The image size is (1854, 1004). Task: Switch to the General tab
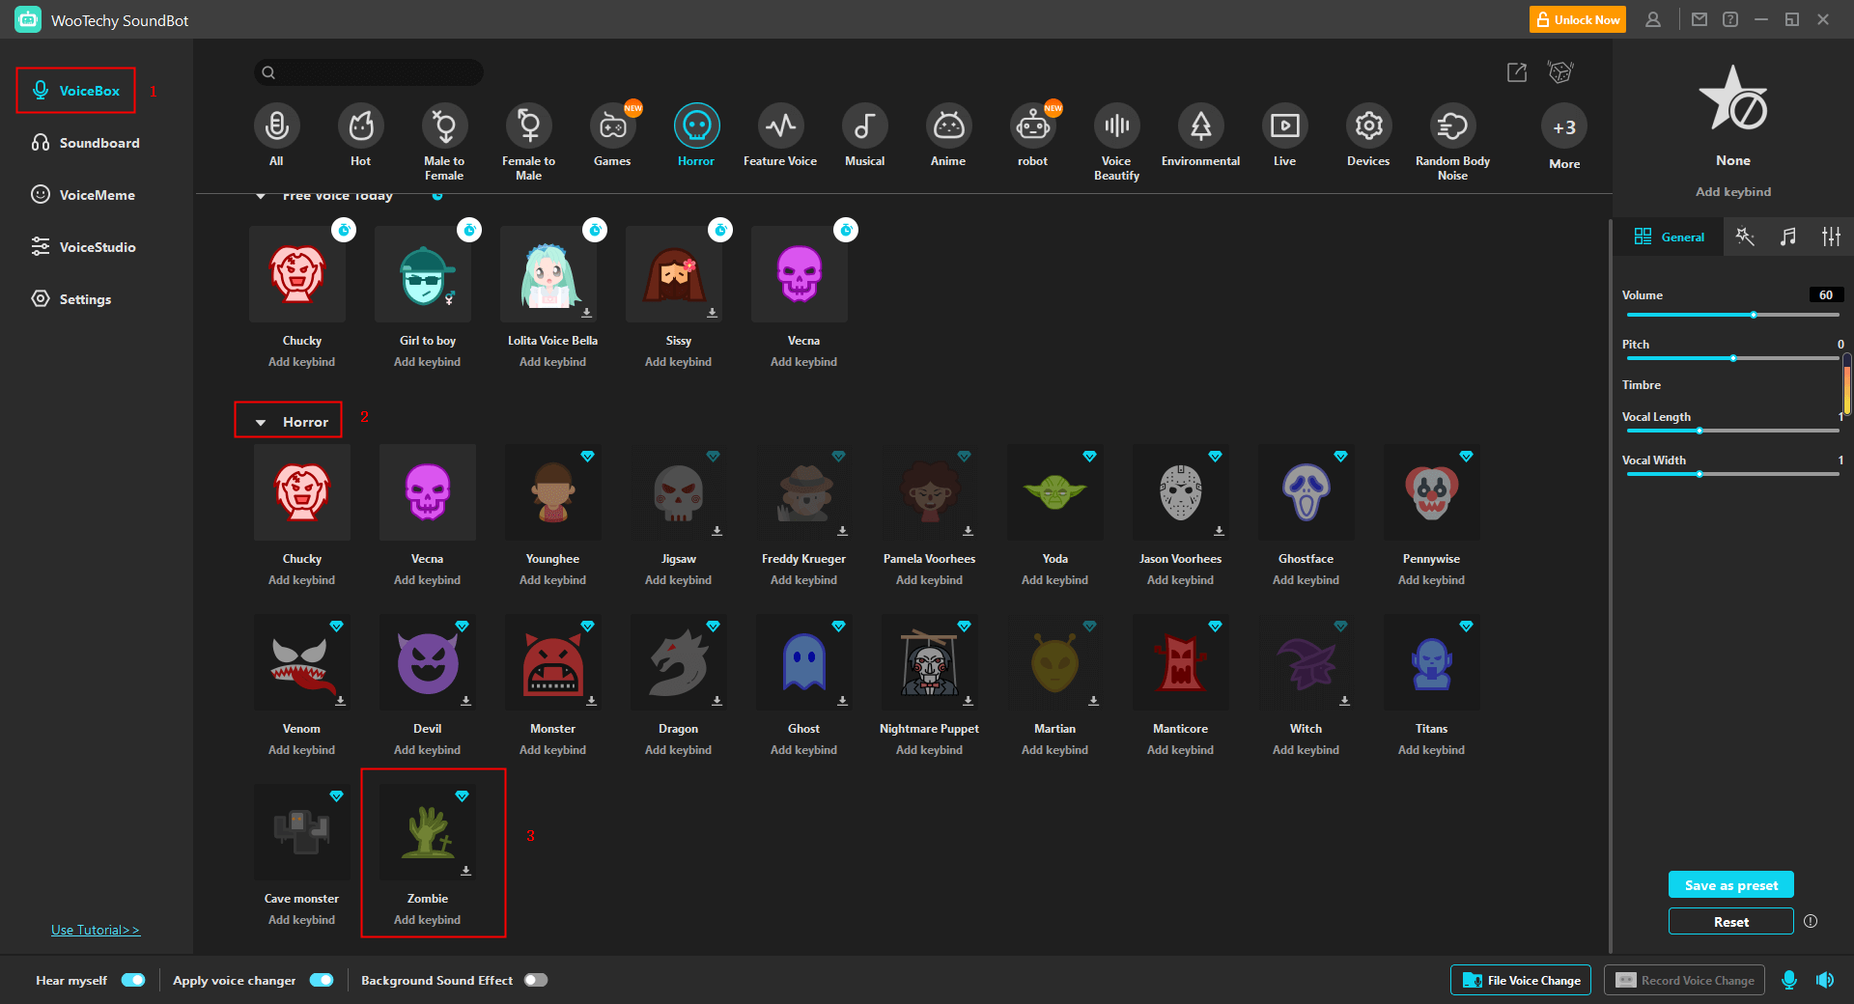[x=1669, y=237]
